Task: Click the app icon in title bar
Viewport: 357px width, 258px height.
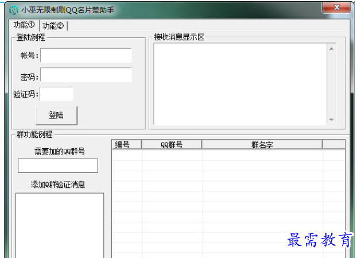Action: (13, 10)
